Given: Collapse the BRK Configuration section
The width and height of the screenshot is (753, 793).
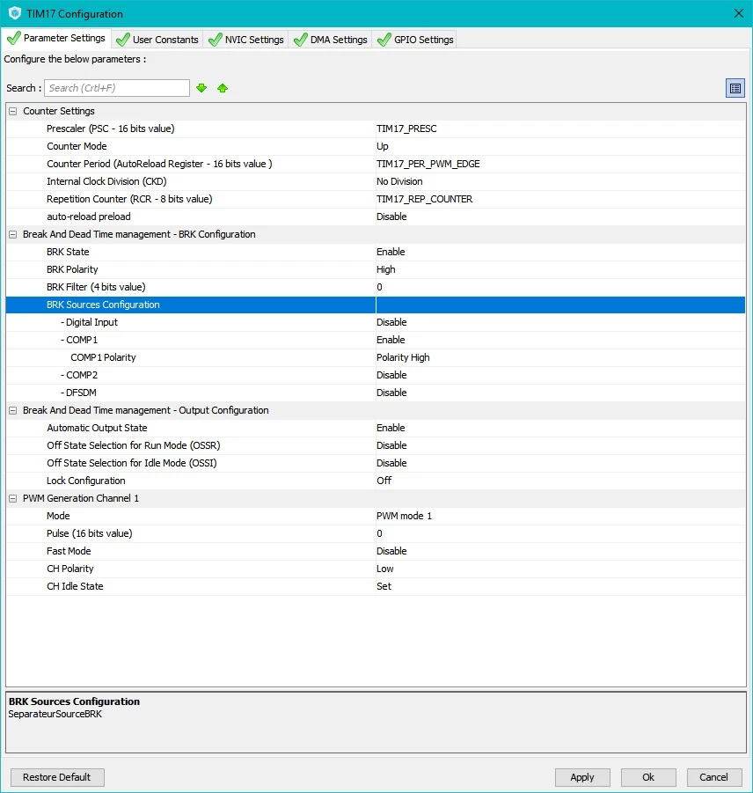Looking at the screenshot, I should (13, 234).
